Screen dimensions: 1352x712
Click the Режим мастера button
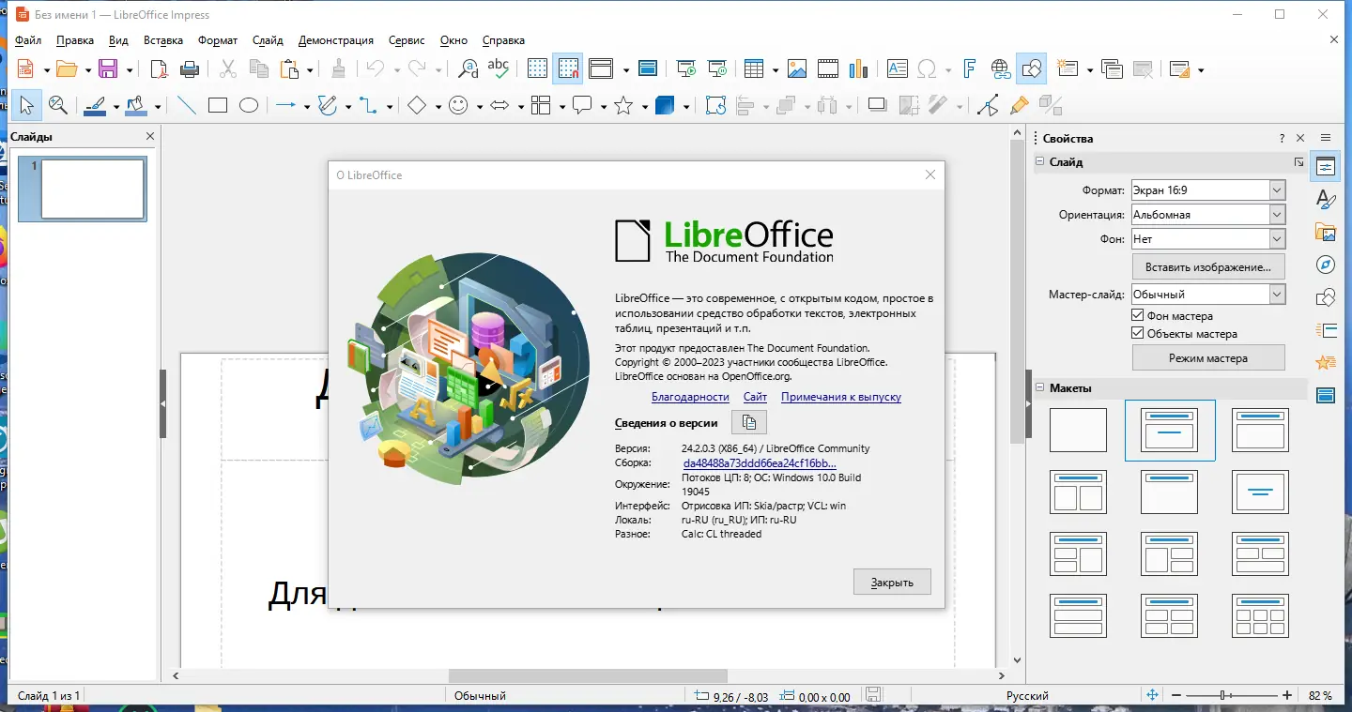1207,358
